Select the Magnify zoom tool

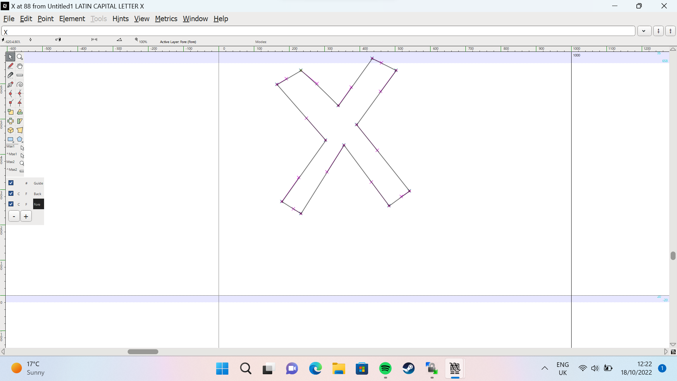click(x=20, y=57)
